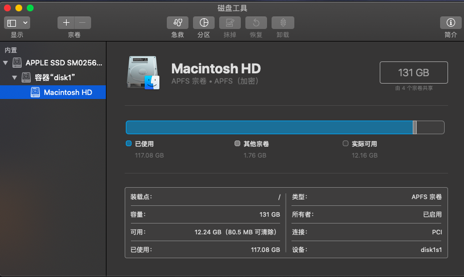Open the 简介 (Info) panel icon
Image resolution: width=464 pixels, height=277 pixels.
pyautogui.click(x=450, y=23)
